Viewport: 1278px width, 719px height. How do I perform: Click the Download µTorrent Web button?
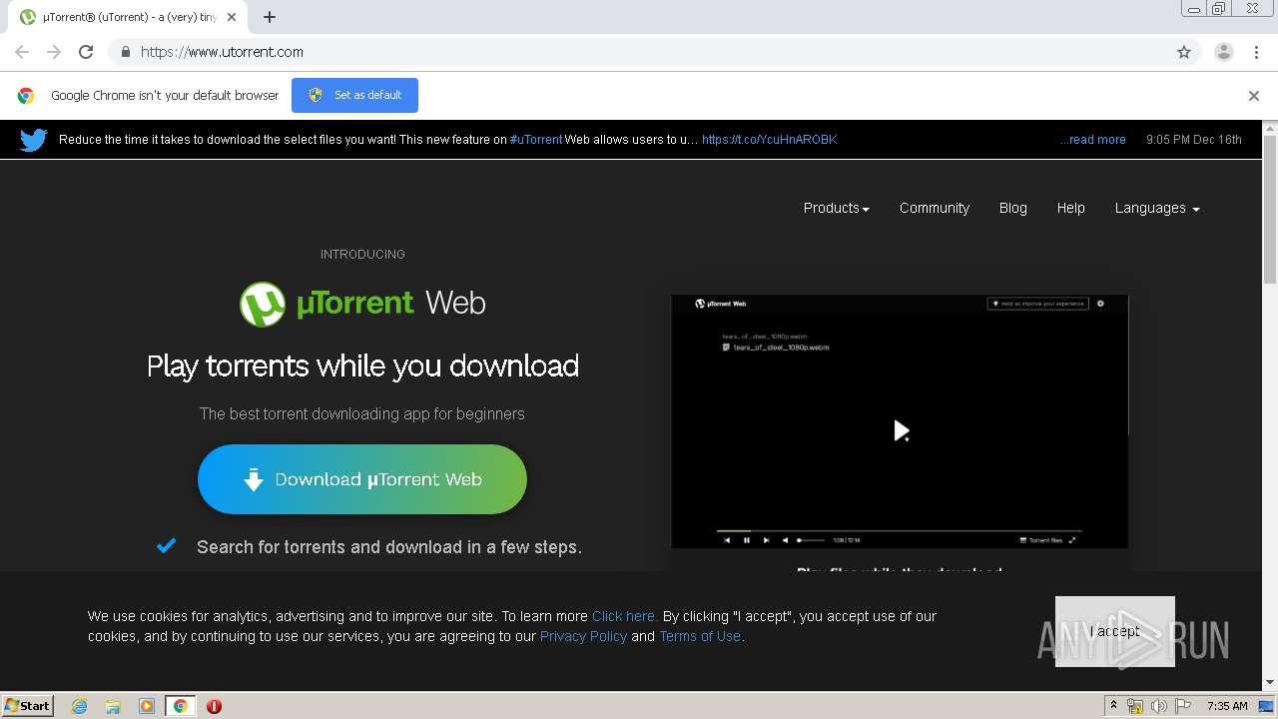[x=362, y=479]
